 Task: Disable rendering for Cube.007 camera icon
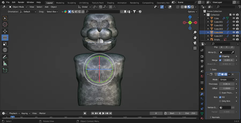pyautogui.click(x=238, y=36)
